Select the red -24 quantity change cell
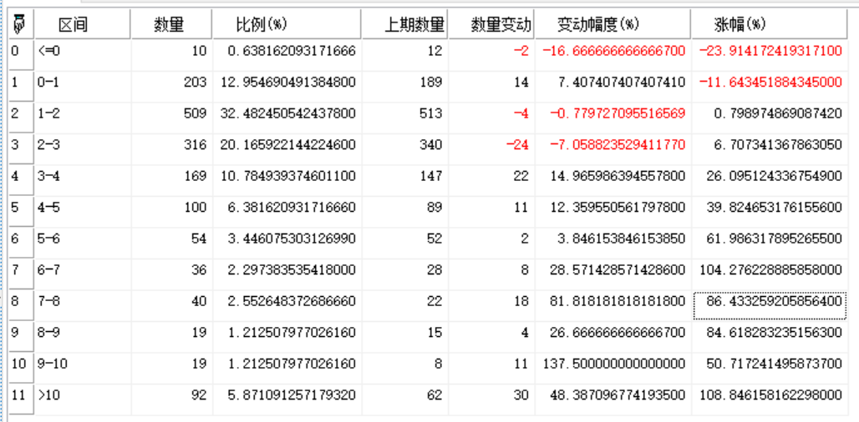This screenshot has width=859, height=422. [x=491, y=145]
